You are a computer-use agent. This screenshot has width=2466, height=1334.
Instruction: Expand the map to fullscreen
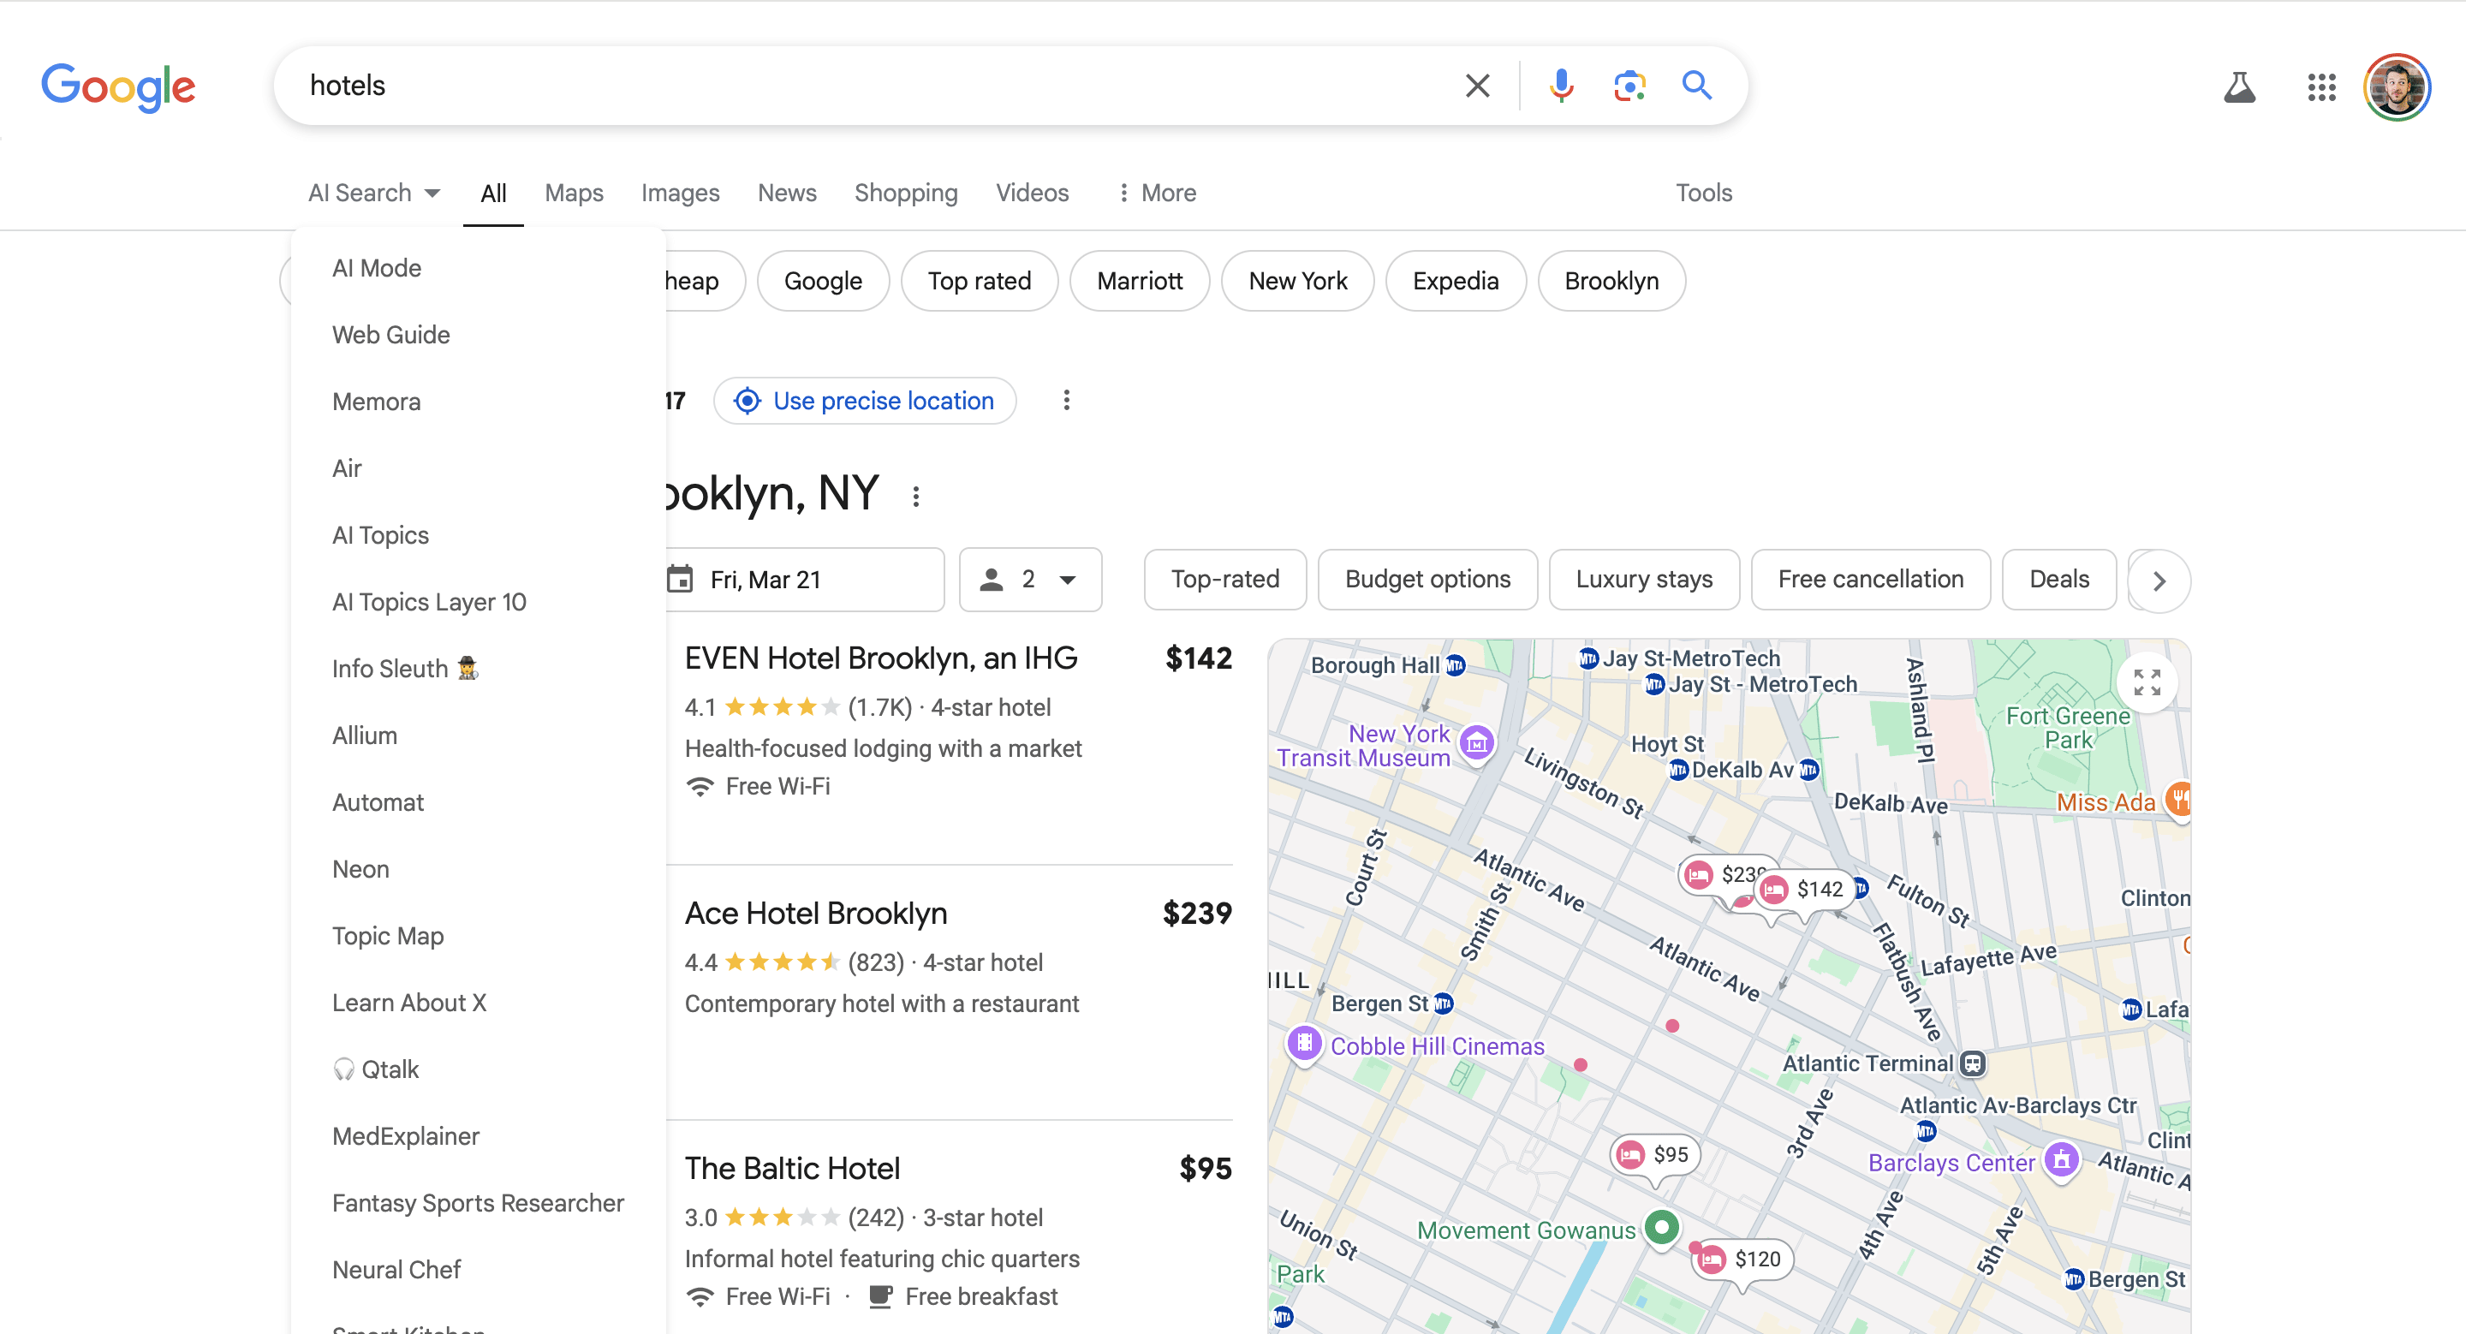click(2147, 682)
